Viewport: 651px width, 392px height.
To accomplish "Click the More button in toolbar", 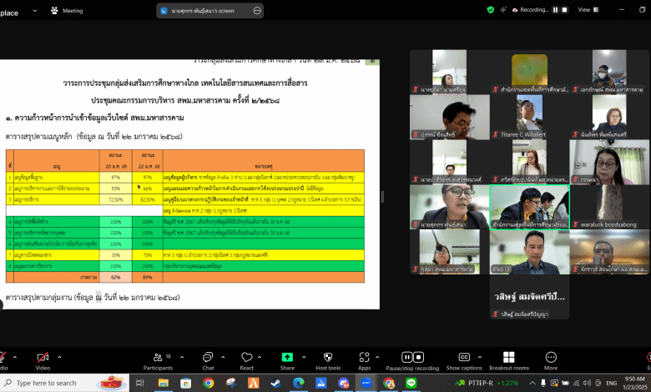I will coord(551,356).
